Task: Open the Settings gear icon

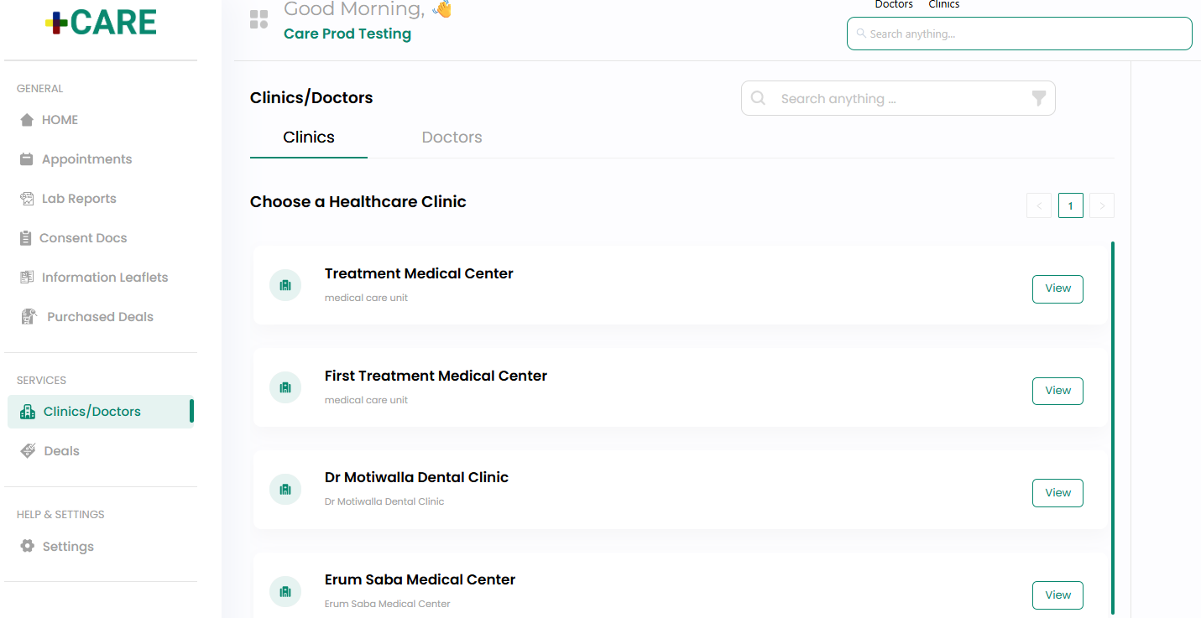Action: [x=28, y=546]
